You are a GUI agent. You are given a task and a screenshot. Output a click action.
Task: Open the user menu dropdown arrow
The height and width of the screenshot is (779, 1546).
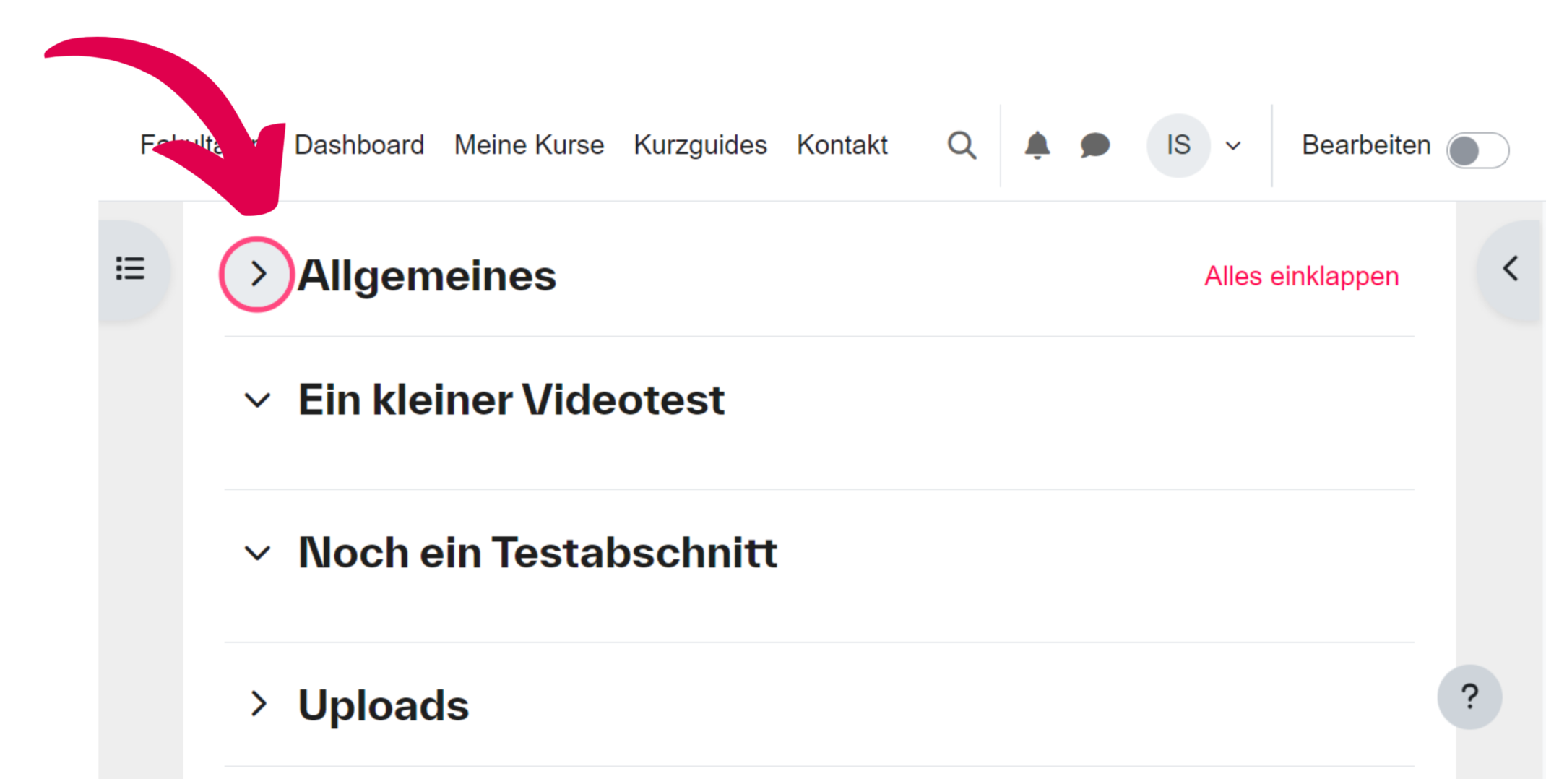coord(1233,146)
